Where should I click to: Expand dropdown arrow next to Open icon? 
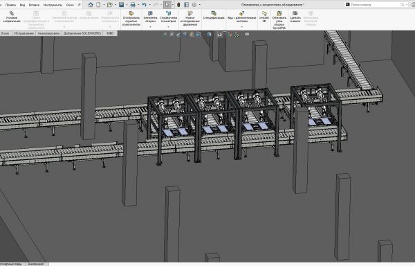115,5
